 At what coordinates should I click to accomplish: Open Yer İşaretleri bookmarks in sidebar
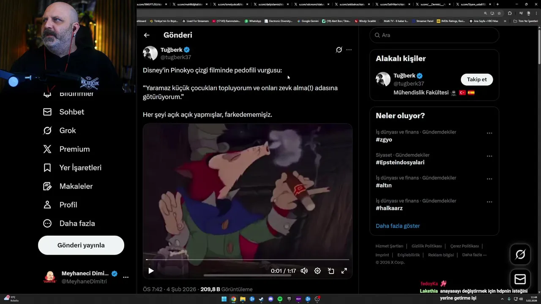point(72,168)
